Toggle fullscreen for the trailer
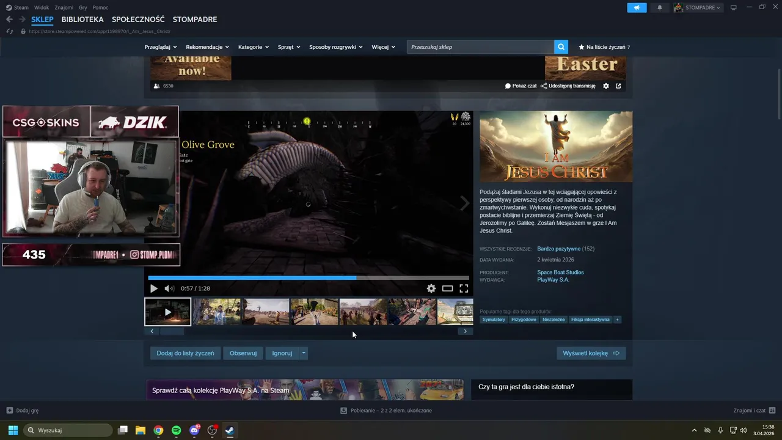The height and width of the screenshot is (440, 782). (x=464, y=288)
